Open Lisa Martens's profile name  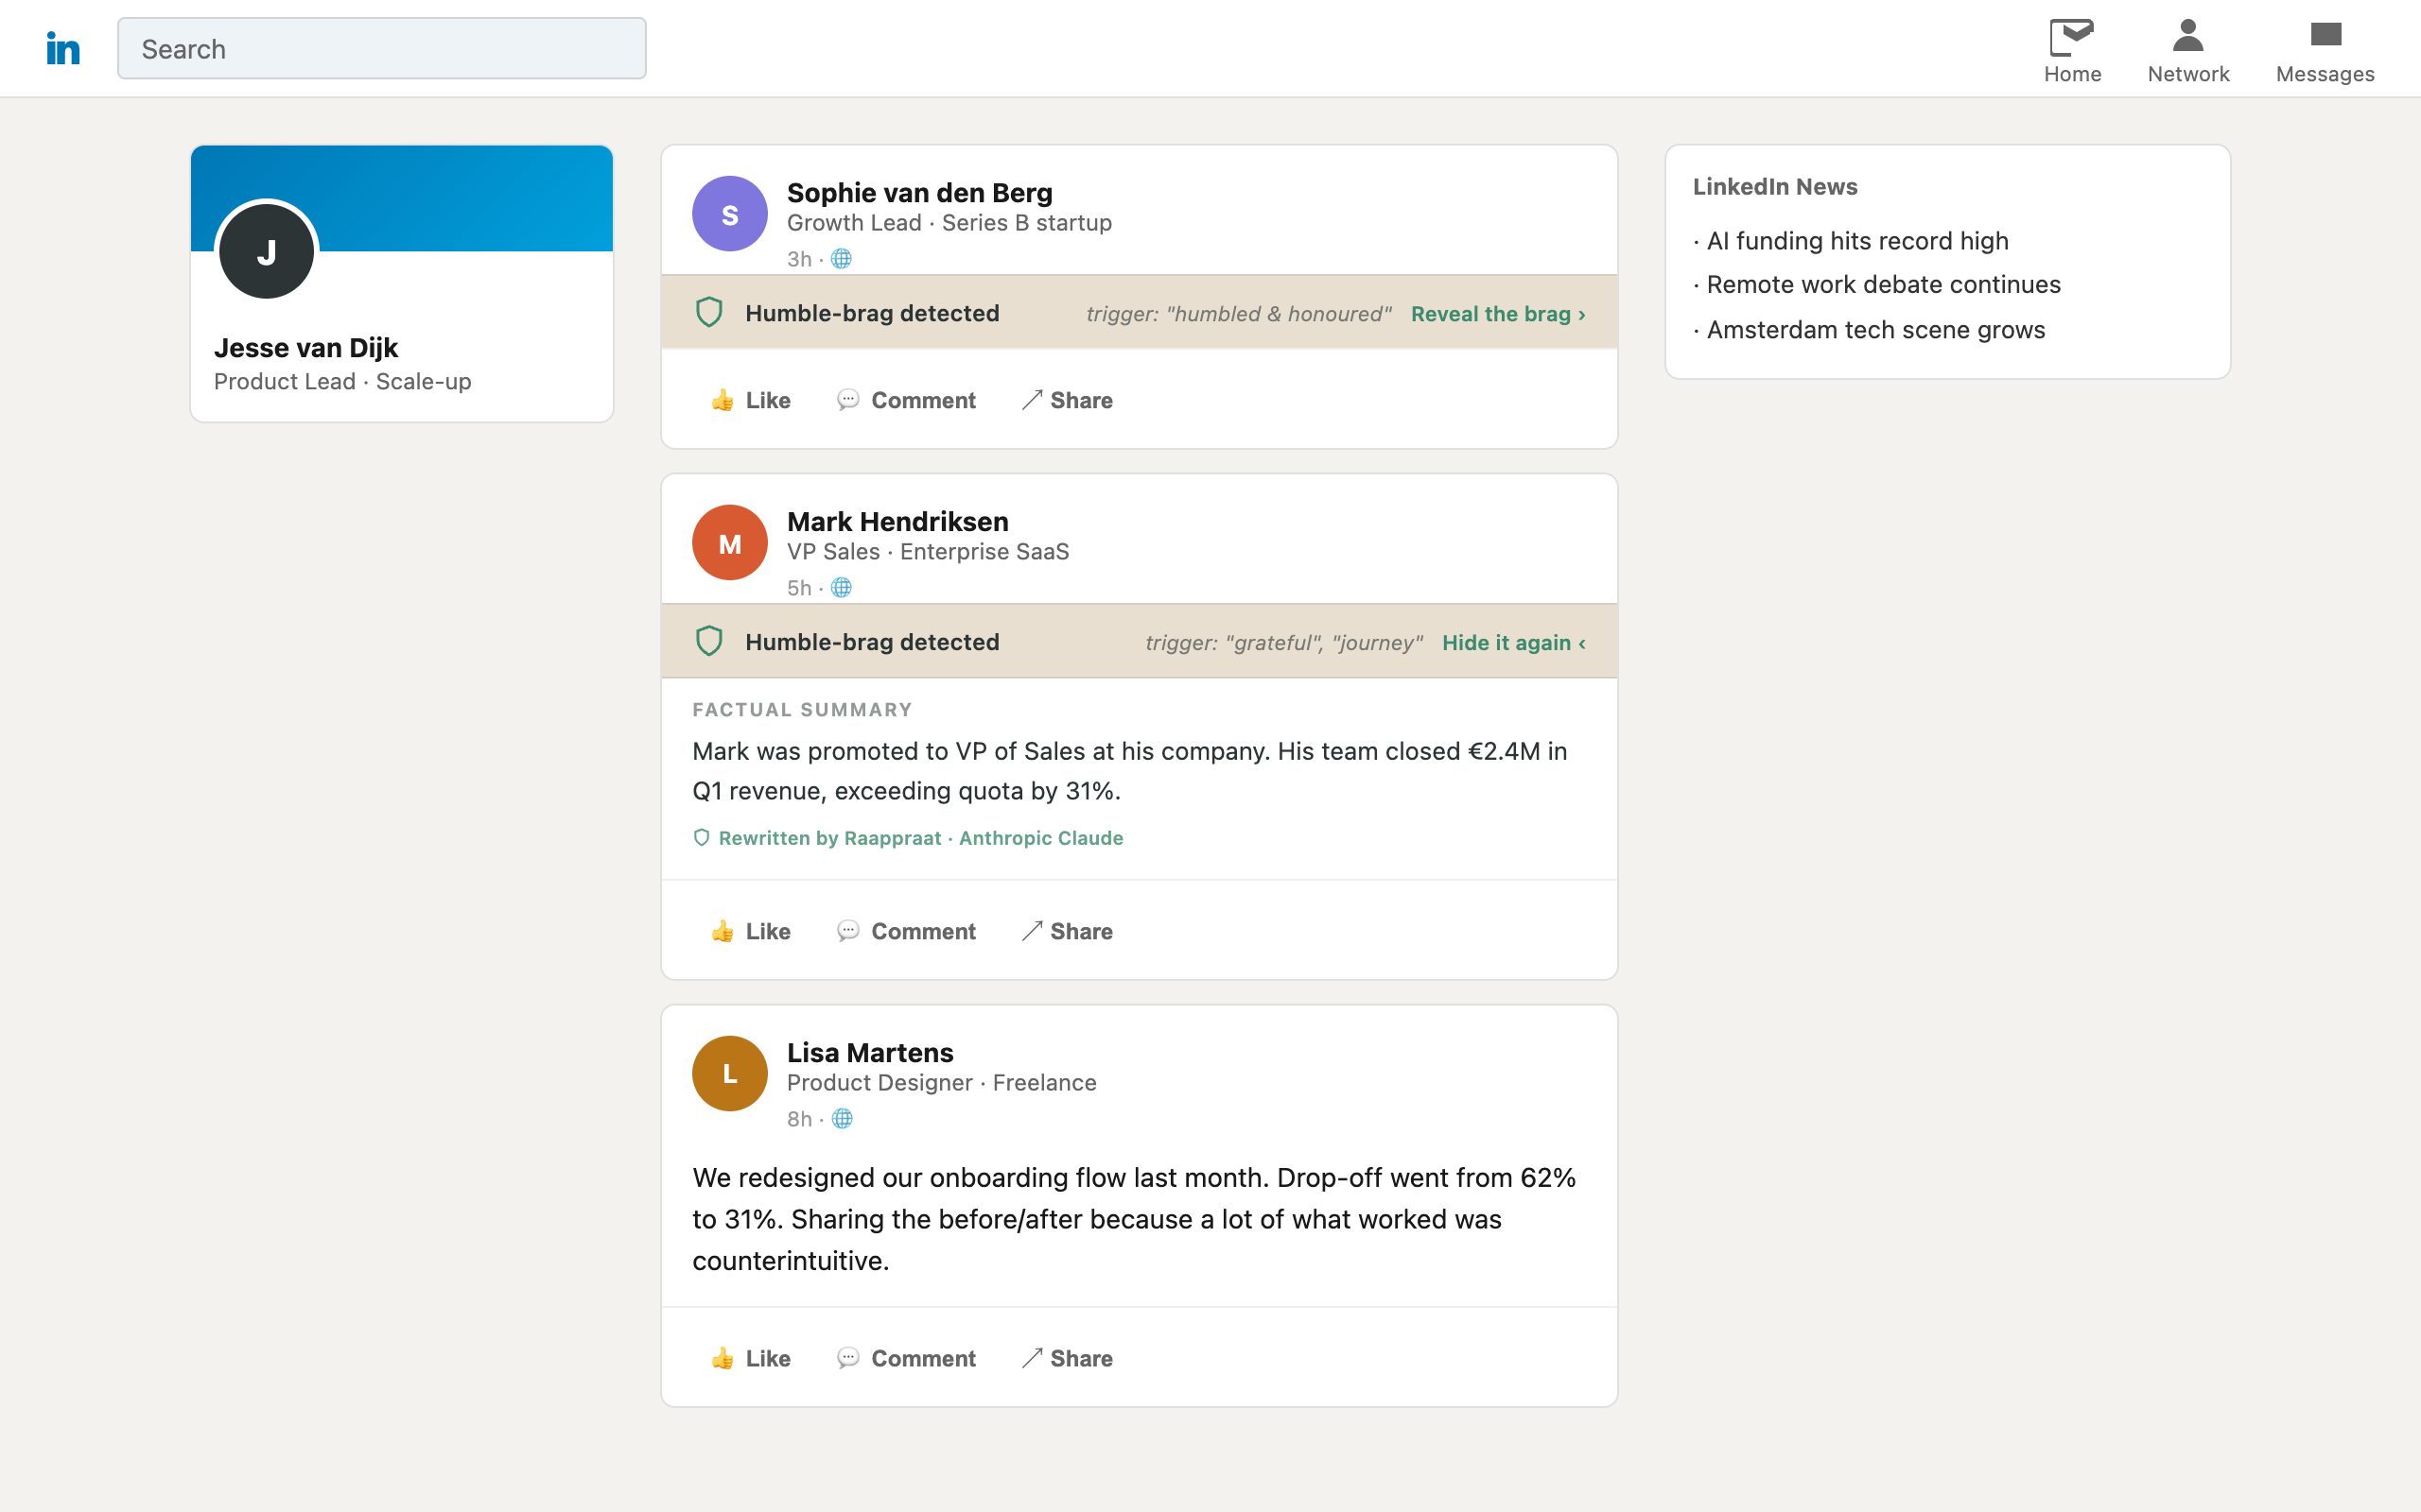[869, 1052]
